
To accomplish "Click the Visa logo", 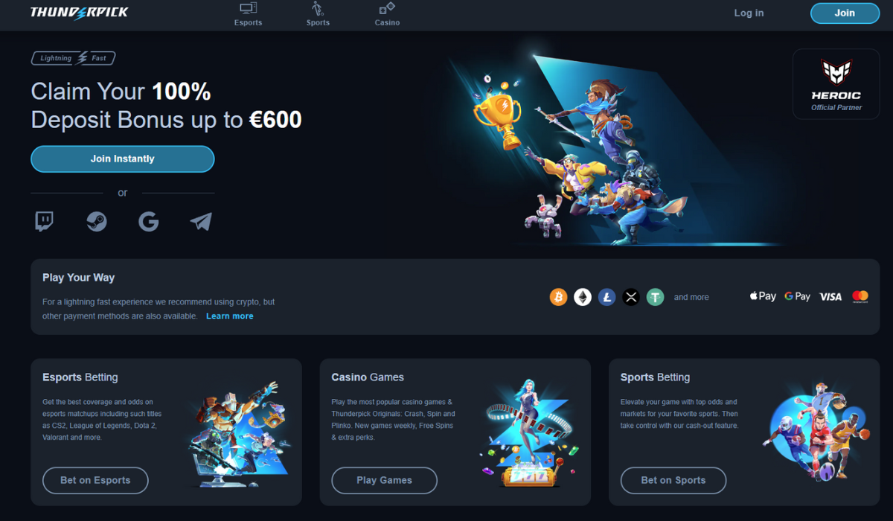I will (830, 296).
